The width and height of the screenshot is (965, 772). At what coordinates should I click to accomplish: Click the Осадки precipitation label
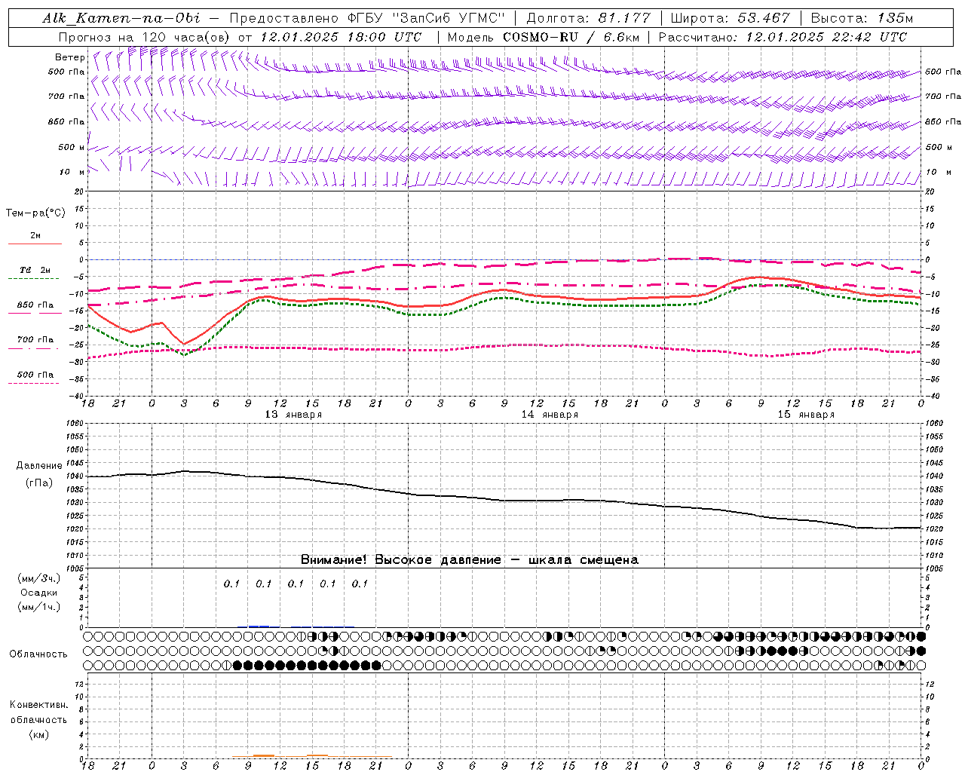point(39,593)
